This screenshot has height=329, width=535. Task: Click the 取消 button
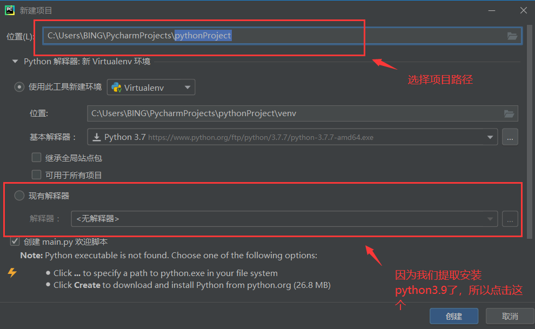(509, 316)
